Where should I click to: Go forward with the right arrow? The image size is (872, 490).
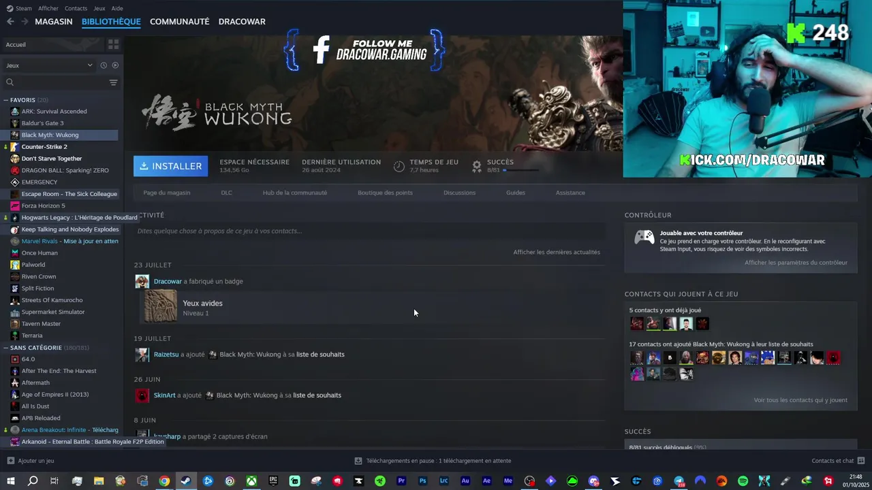click(x=25, y=21)
